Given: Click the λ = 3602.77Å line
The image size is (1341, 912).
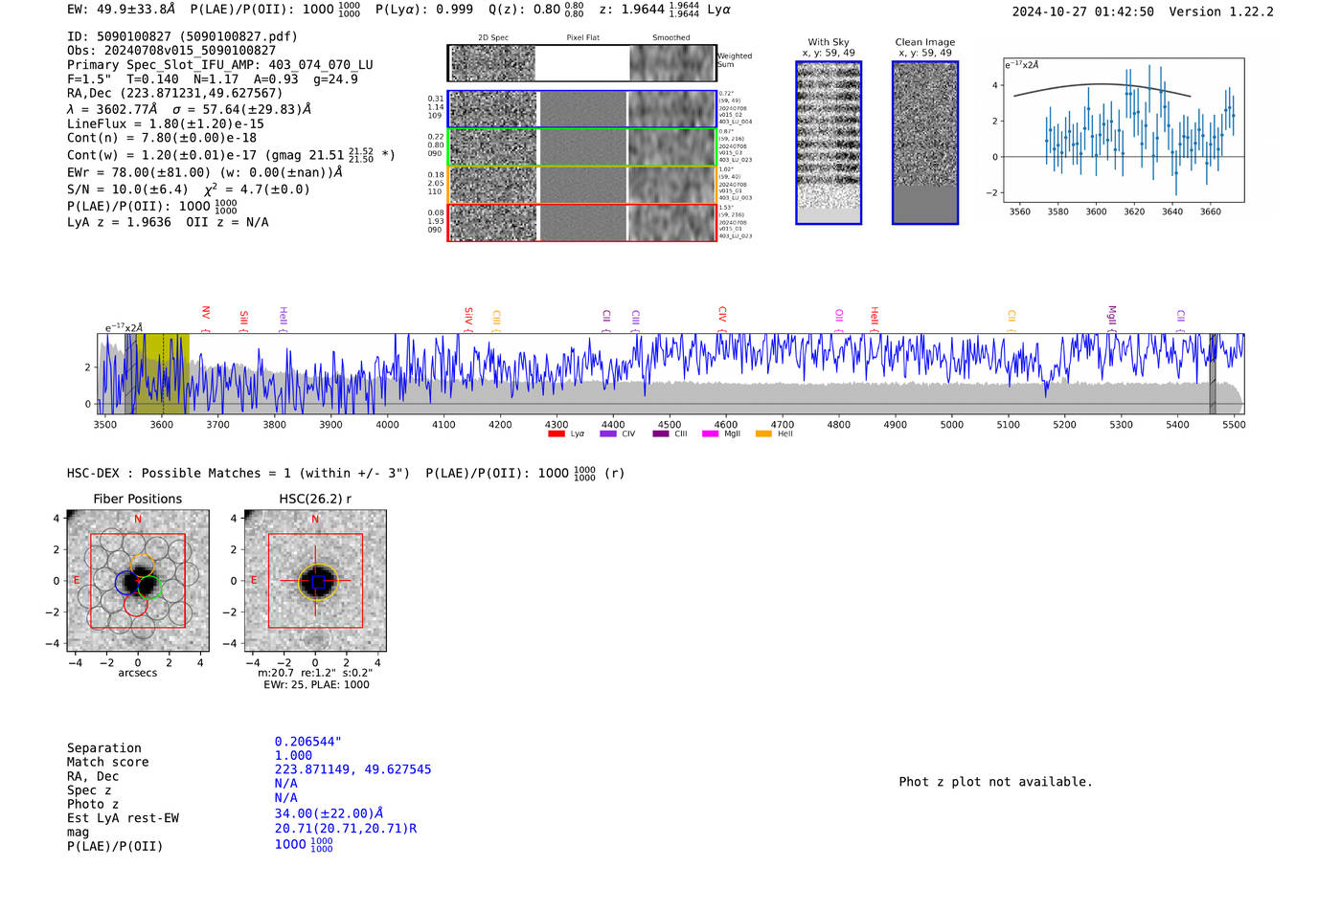Looking at the screenshot, I should 189,109.
